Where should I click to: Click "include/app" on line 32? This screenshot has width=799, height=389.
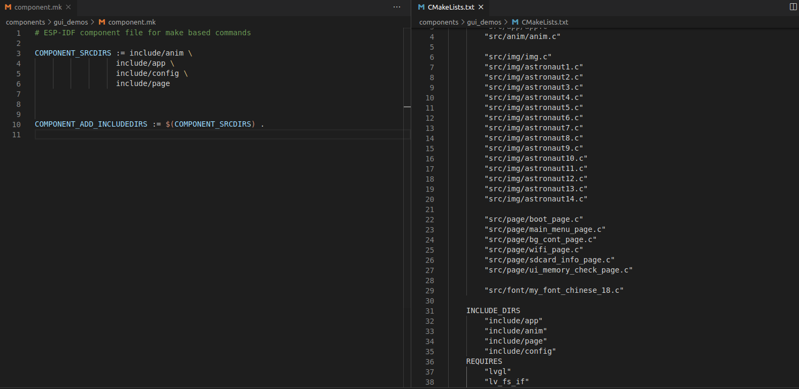click(x=513, y=321)
